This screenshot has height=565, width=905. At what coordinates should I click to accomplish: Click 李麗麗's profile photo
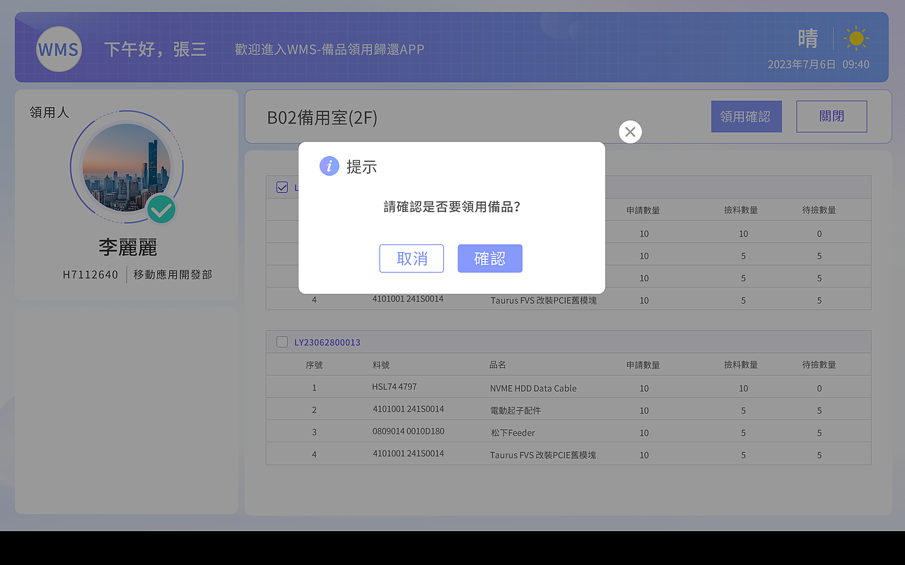[x=127, y=167]
